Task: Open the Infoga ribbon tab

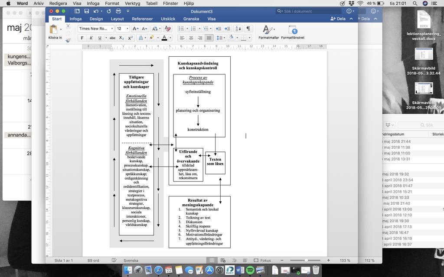Action: coord(75,19)
